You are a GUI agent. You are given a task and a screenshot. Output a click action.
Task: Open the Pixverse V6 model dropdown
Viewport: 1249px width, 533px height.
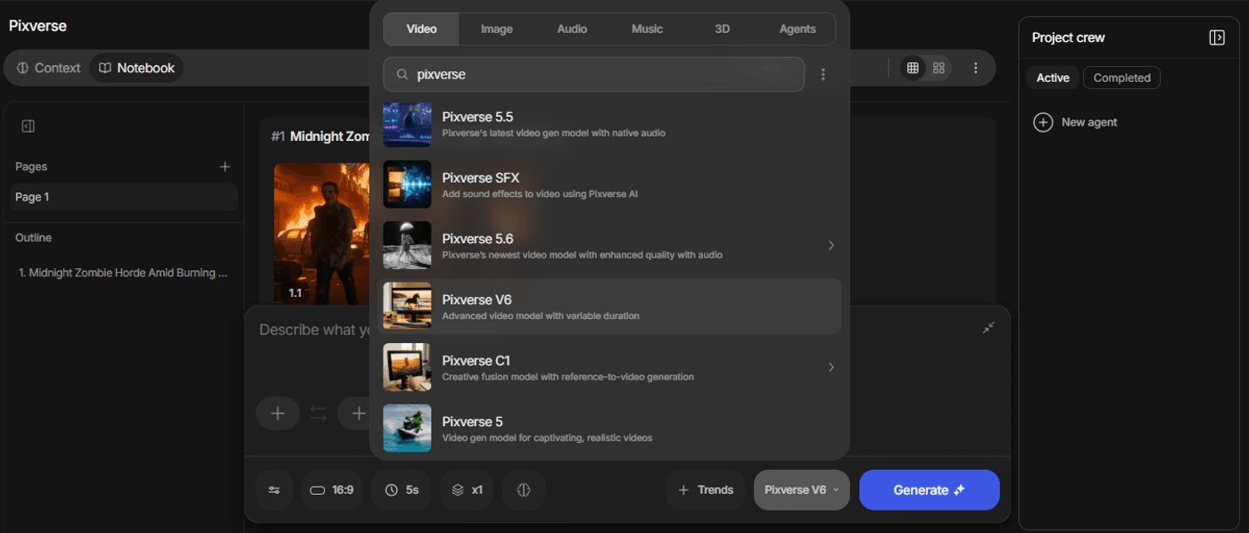click(x=801, y=490)
